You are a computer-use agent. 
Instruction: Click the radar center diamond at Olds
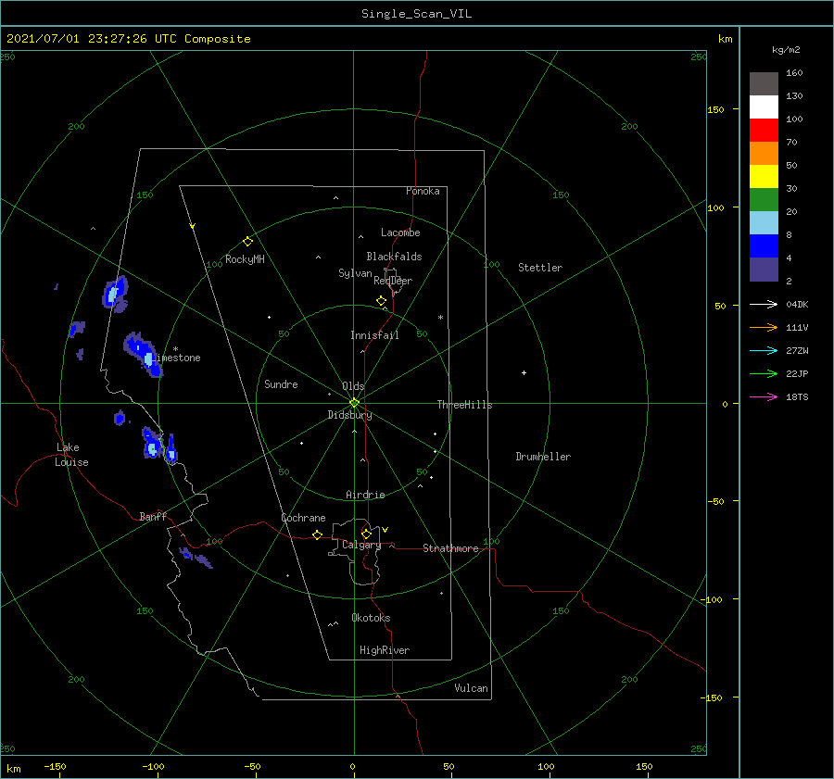[354, 403]
